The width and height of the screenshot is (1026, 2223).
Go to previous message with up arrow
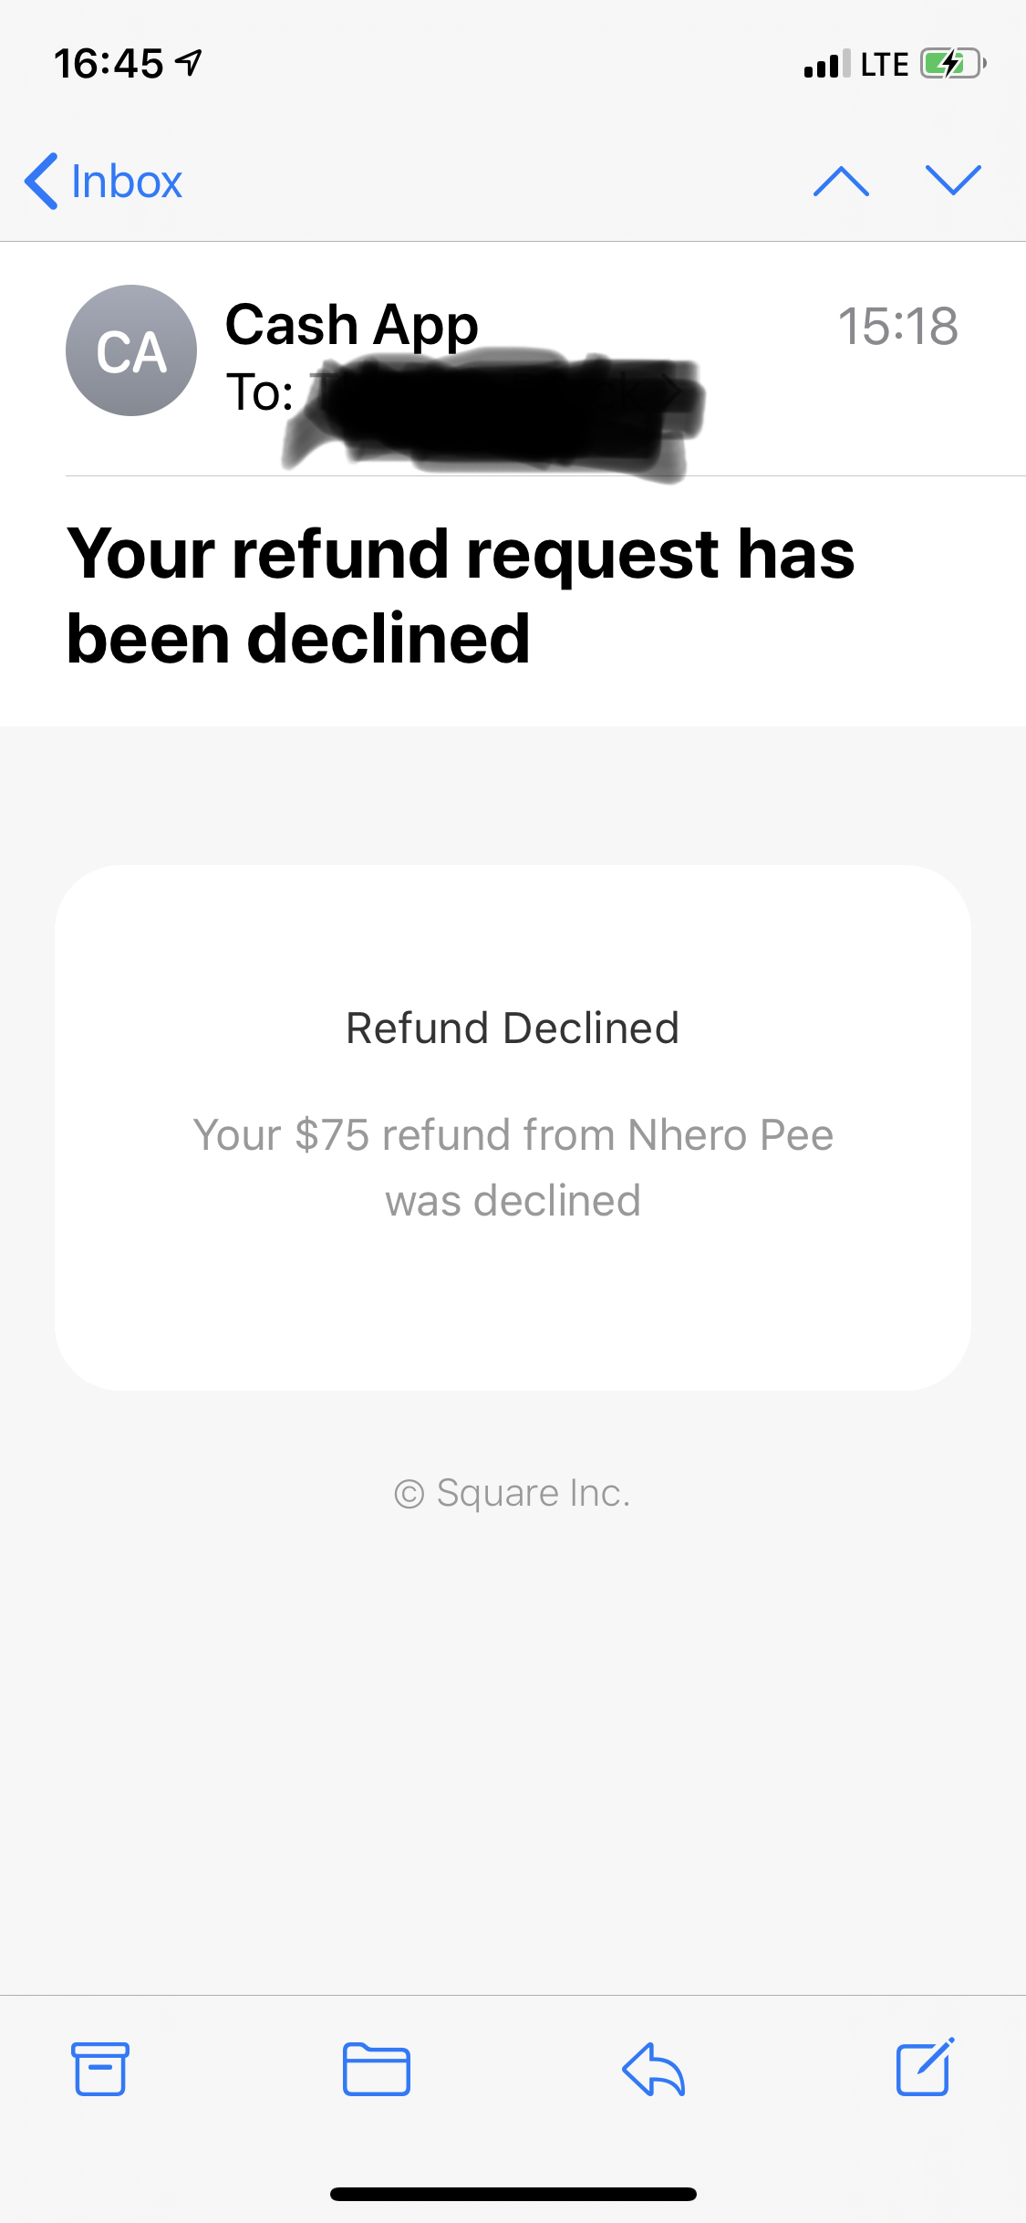tap(841, 181)
